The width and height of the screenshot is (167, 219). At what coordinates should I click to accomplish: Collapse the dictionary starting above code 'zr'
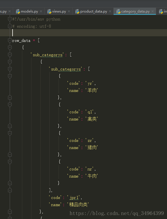point(10,133)
